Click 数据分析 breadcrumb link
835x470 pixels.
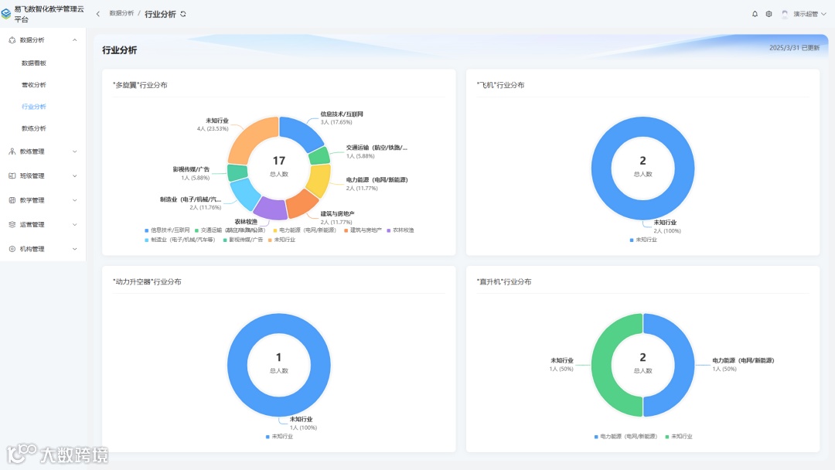[121, 13]
